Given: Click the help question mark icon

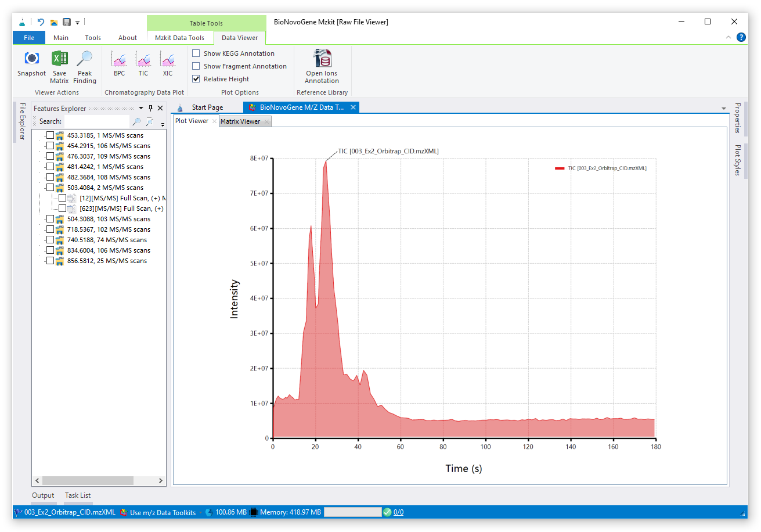Looking at the screenshot, I should point(741,37).
